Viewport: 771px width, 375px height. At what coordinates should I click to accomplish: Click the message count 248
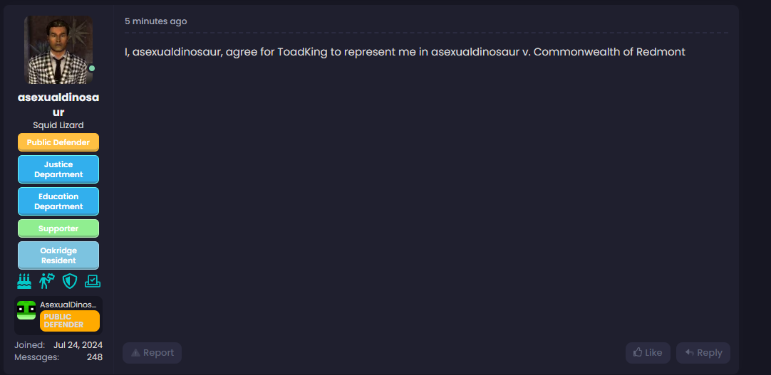94,357
